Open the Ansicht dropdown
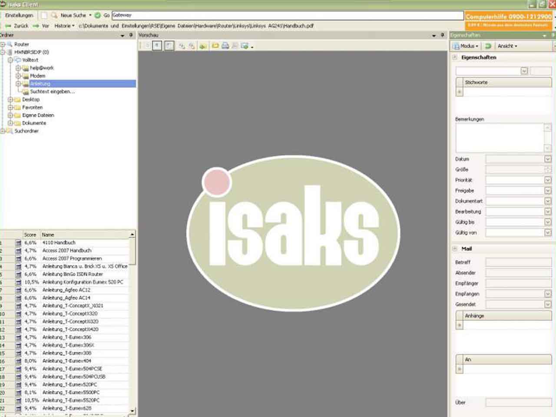The width and height of the screenshot is (556, 417). pos(507,46)
